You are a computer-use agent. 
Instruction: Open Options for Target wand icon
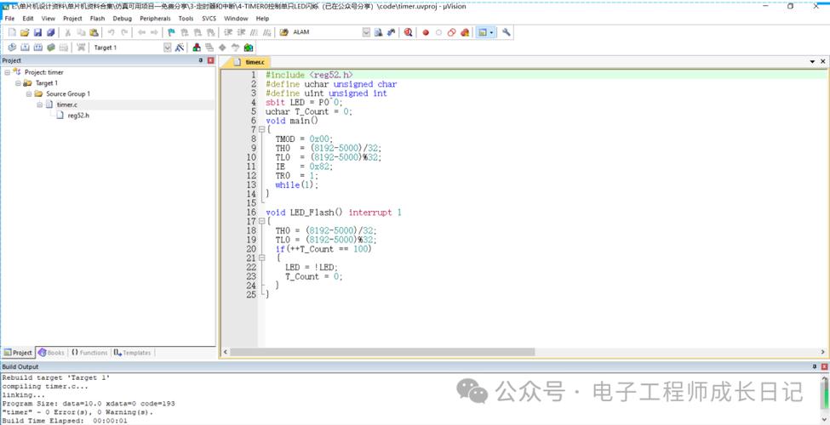click(x=180, y=48)
